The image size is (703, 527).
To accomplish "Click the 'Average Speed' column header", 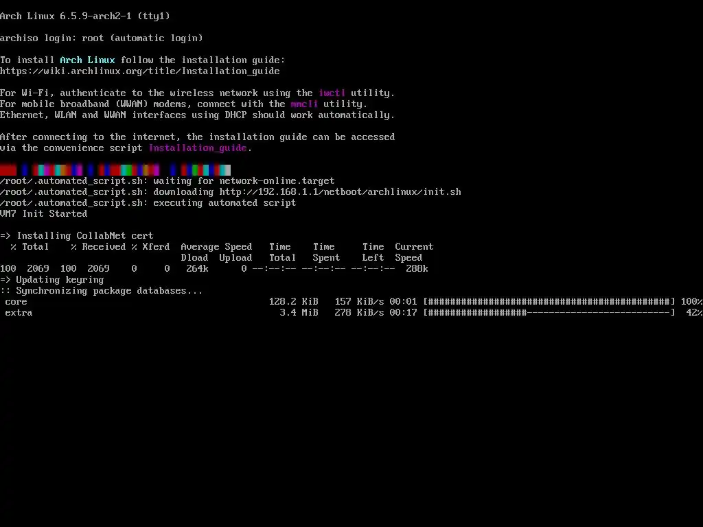I will [x=216, y=247].
